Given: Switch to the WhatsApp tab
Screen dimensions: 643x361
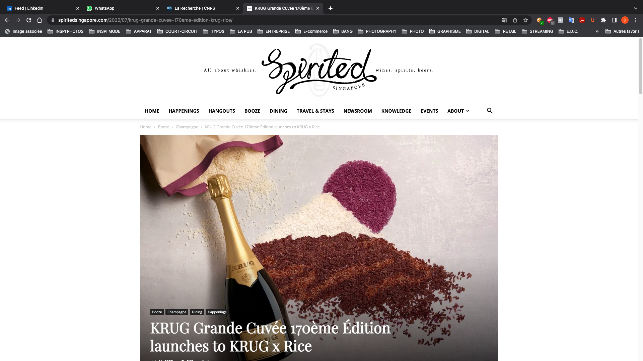Looking at the screenshot, I should tap(123, 8).
